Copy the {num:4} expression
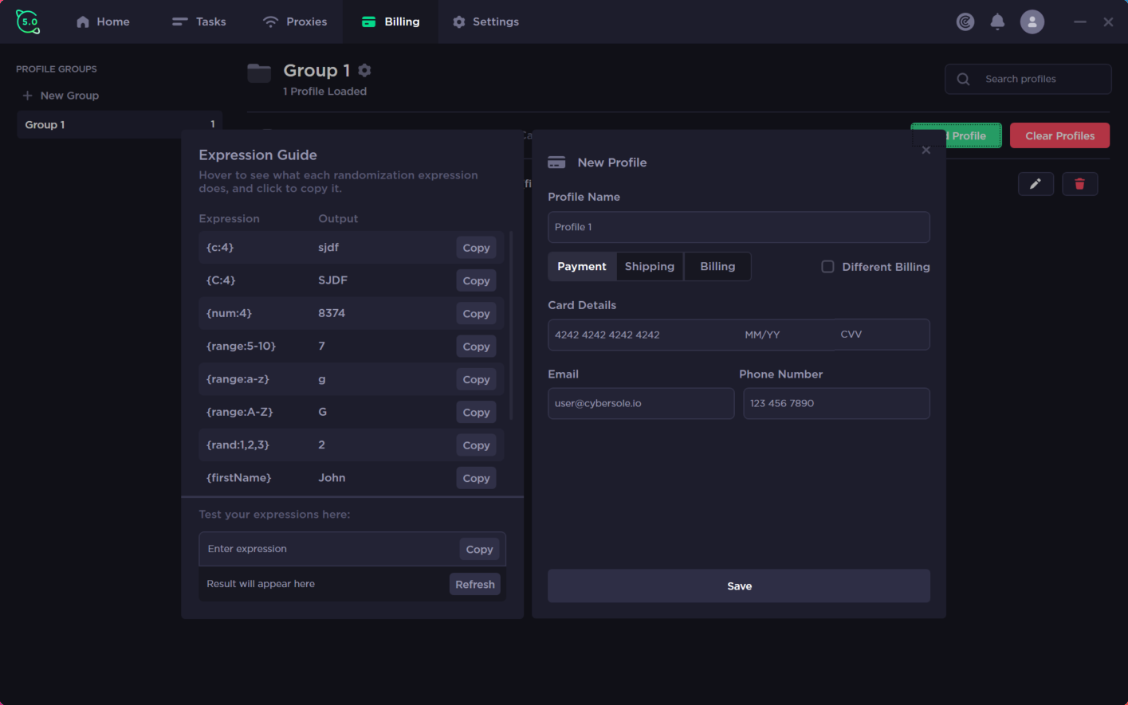The image size is (1128, 705). click(476, 314)
